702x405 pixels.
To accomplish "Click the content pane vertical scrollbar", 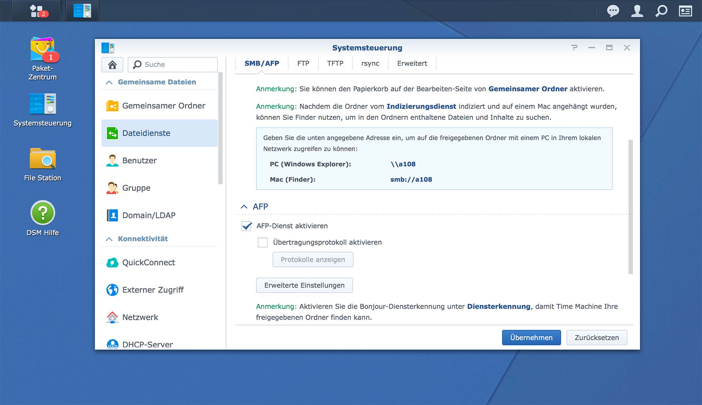I will (x=630, y=206).
